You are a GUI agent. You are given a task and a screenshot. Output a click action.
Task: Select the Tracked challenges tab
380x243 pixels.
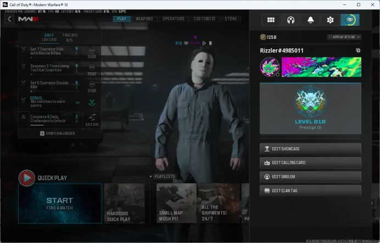70,37
